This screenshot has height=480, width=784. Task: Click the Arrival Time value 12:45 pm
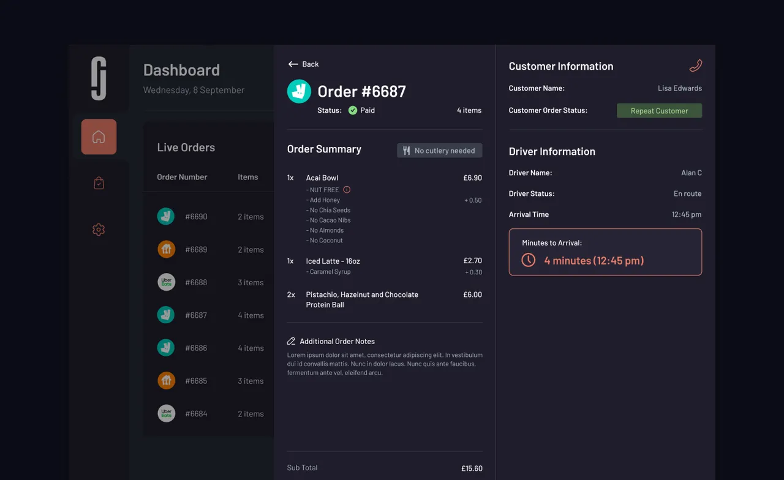pyautogui.click(x=687, y=214)
